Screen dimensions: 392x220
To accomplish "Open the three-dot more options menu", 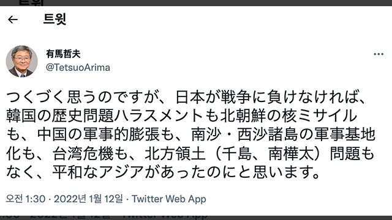I will point(379,54).
